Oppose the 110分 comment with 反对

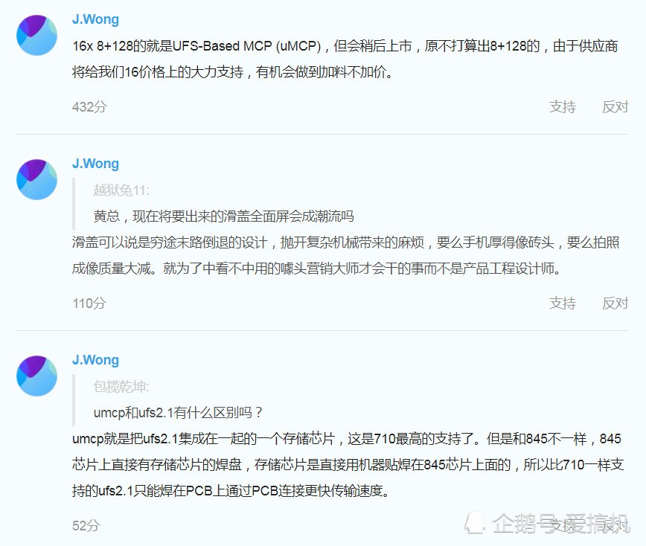615,303
